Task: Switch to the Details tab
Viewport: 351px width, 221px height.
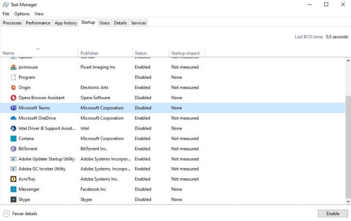Action: click(x=120, y=23)
